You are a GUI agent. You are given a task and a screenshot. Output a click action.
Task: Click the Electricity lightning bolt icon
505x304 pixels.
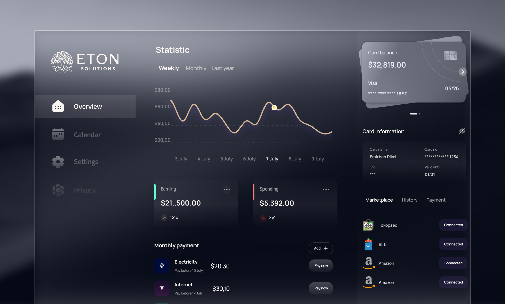tap(162, 266)
